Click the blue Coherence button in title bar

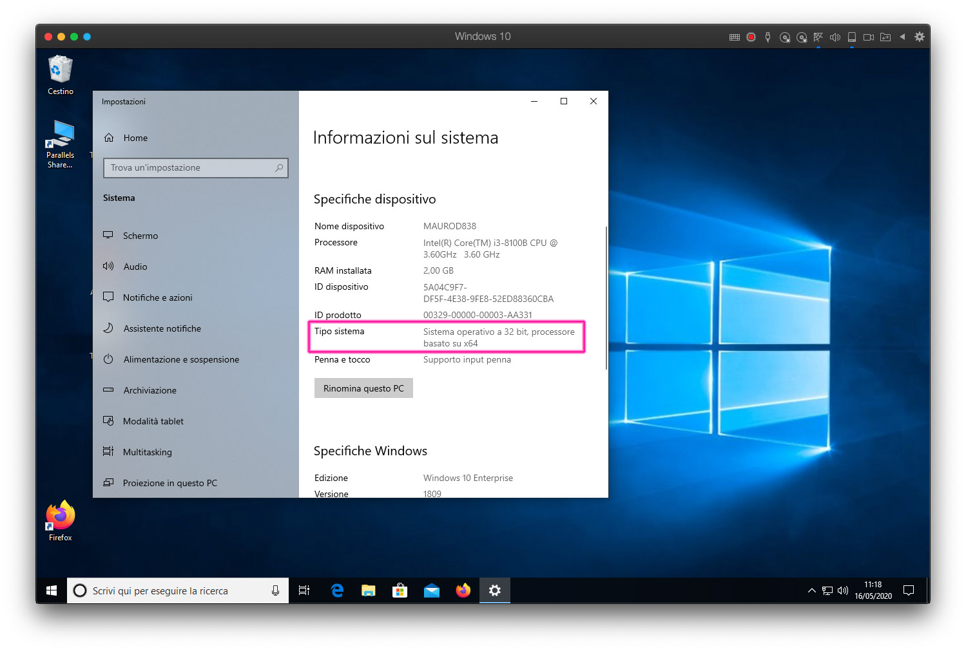[87, 37]
